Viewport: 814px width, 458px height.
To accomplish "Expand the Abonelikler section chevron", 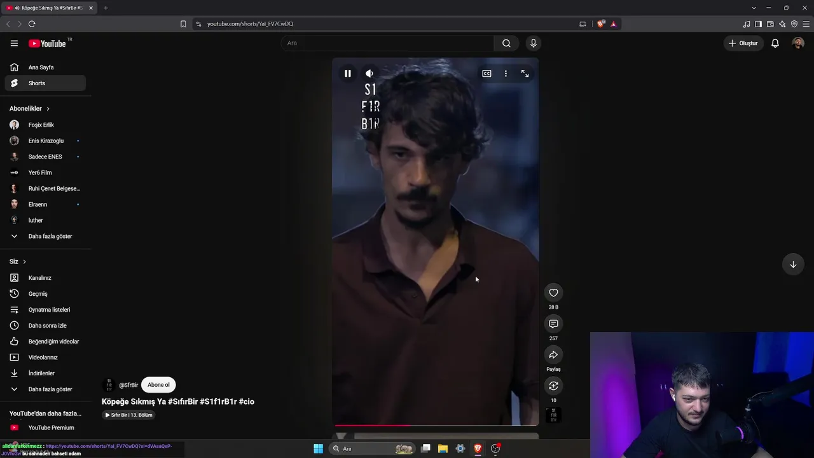I will 48,109.
